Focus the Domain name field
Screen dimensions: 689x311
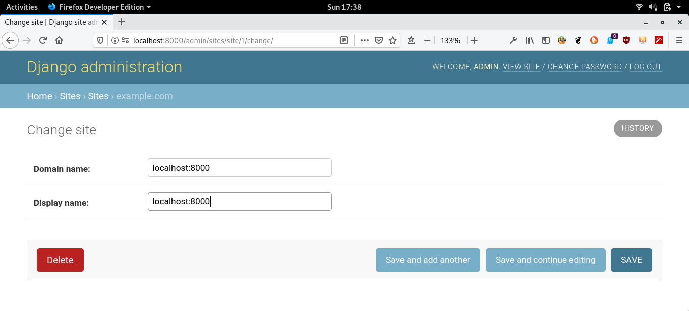coord(240,168)
